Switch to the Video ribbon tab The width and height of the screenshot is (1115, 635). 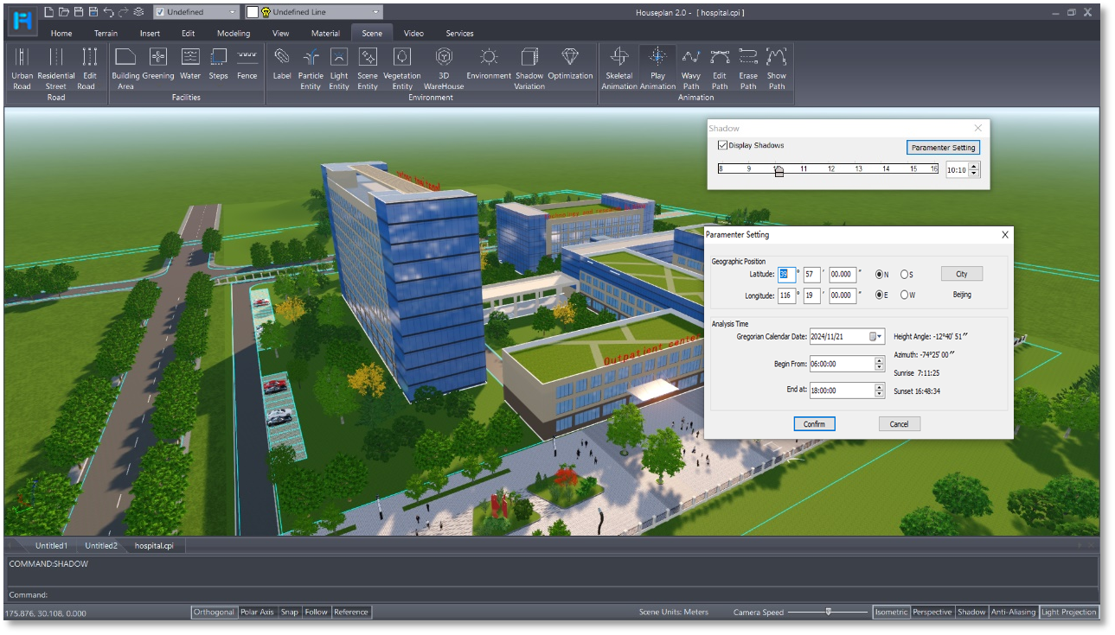[413, 33]
